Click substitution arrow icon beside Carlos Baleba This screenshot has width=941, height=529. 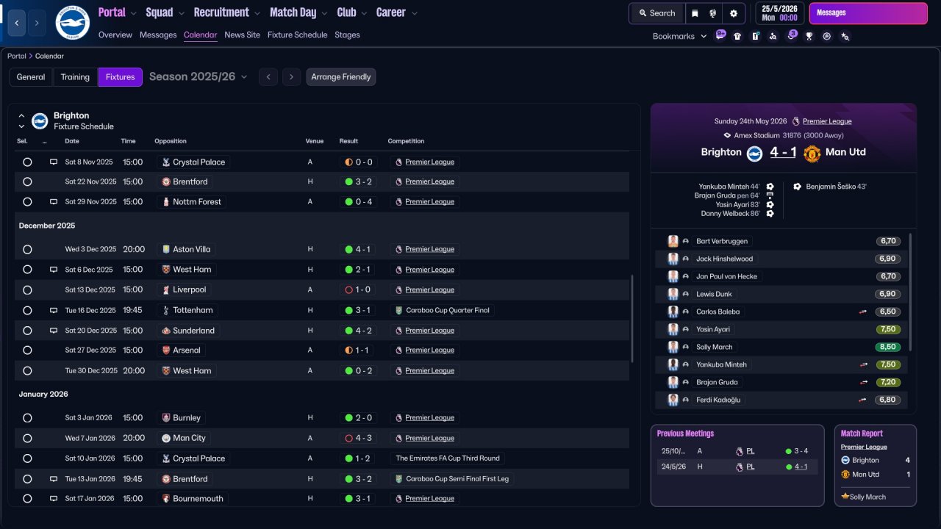863,312
